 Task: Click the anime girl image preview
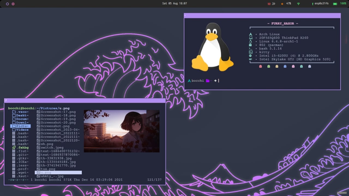pyautogui.click(x=122, y=131)
